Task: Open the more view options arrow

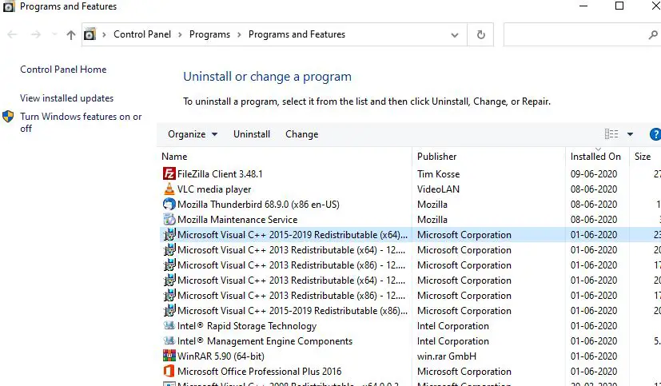Action: 630,134
